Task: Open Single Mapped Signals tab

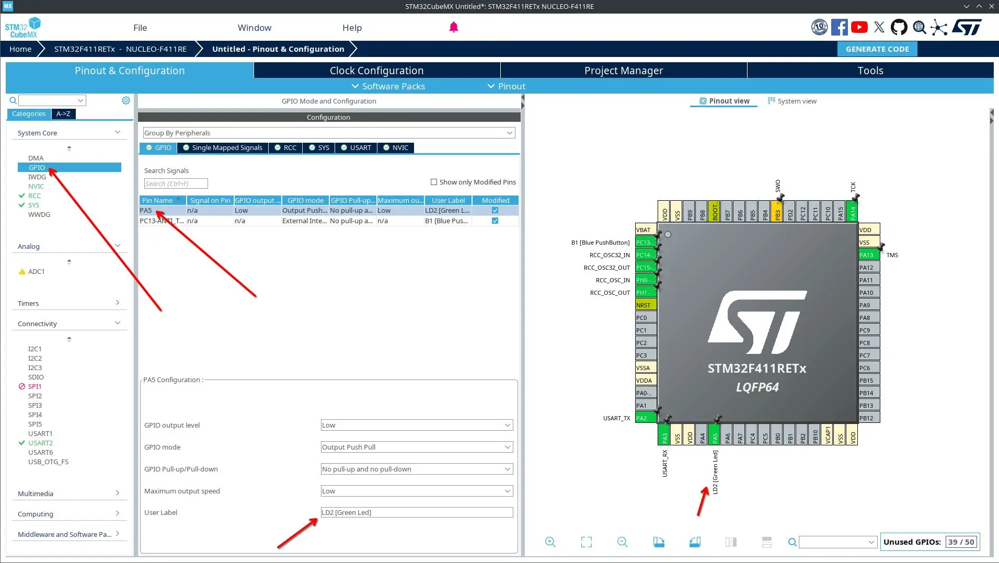Action: pyautogui.click(x=223, y=148)
